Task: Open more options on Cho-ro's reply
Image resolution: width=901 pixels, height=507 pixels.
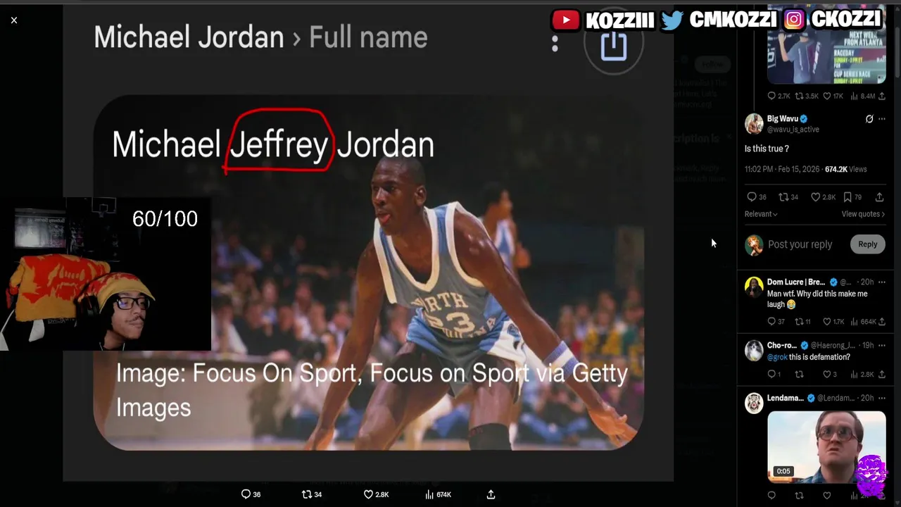Action: [882, 345]
